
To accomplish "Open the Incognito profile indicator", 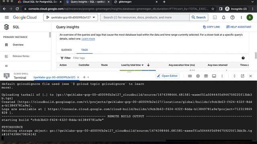I will click(236, 9).
